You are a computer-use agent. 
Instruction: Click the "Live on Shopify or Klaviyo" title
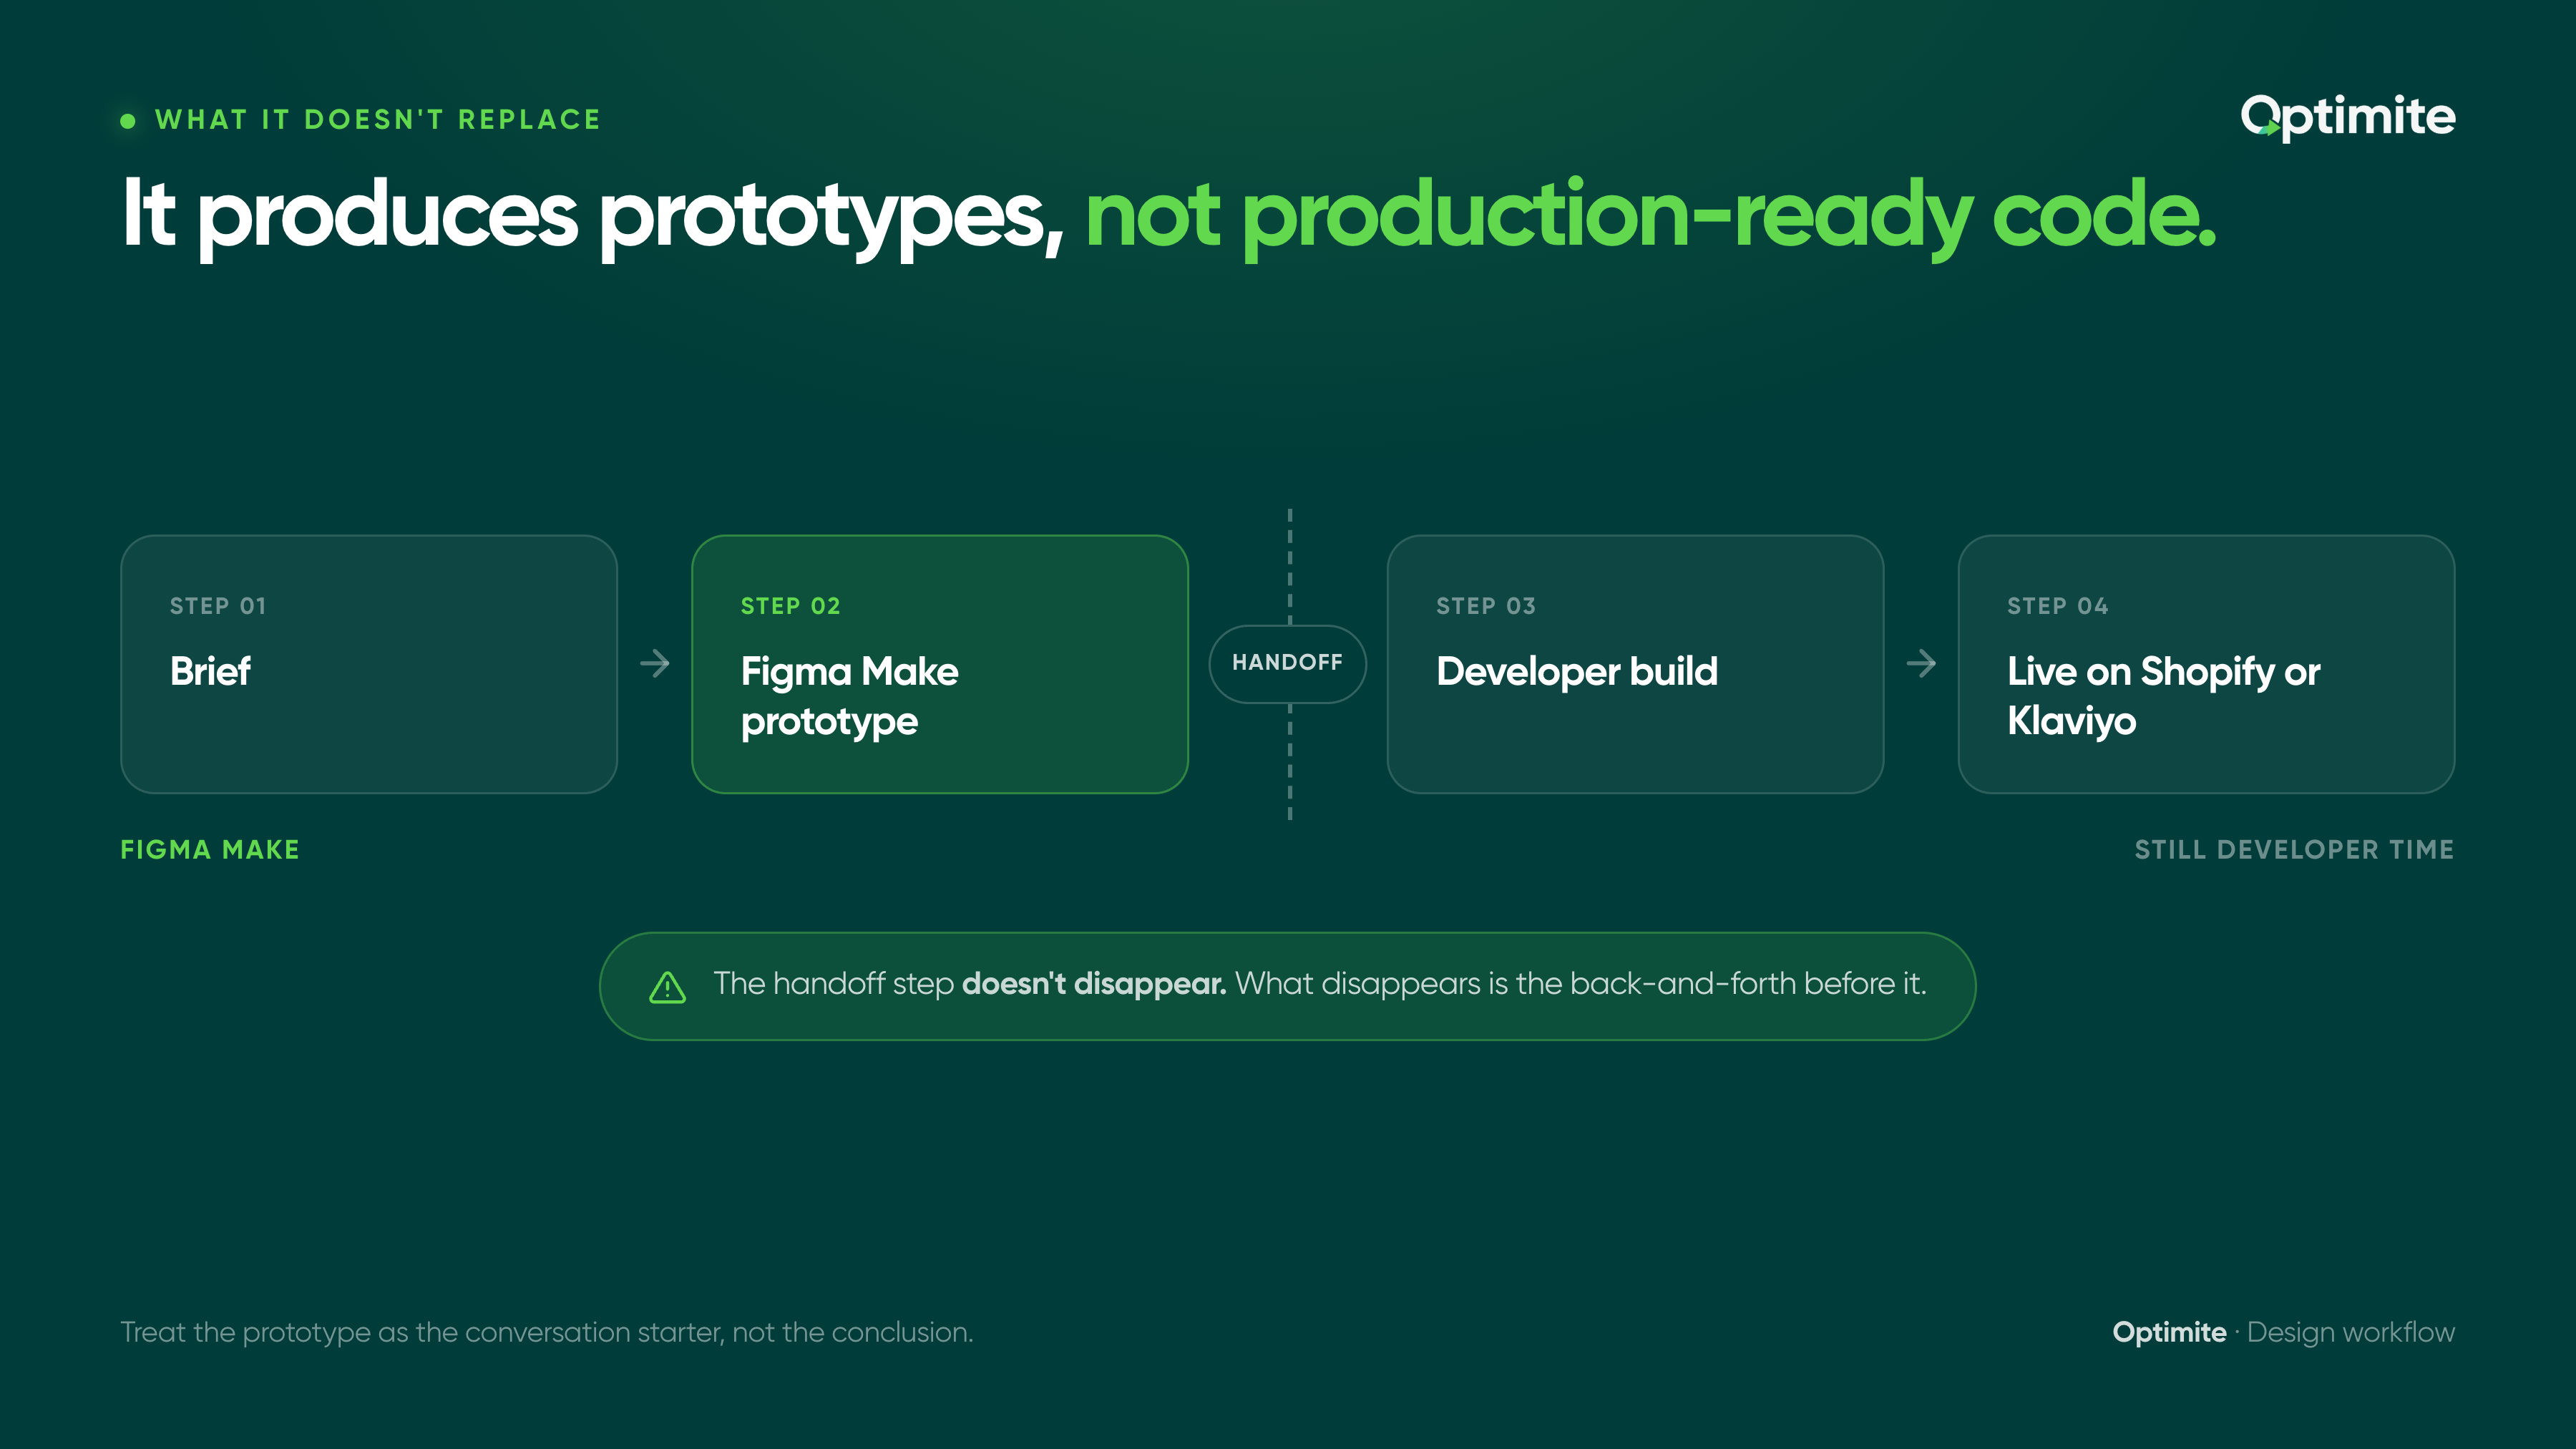(x=2163, y=696)
